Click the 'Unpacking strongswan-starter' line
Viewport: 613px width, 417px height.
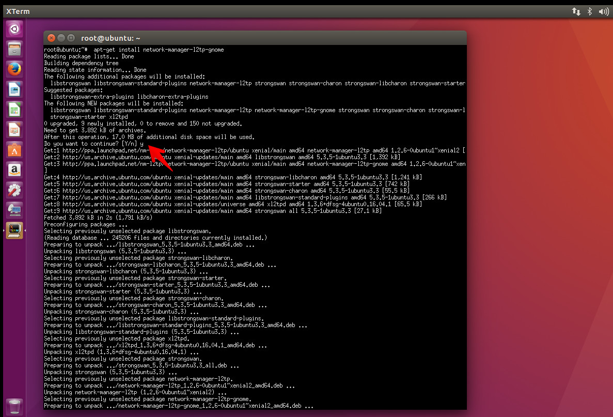123,291
